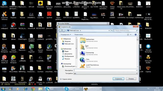163x91 pixels.
Task: Click the Movie Maker desktop icon
Action: pos(13,69)
